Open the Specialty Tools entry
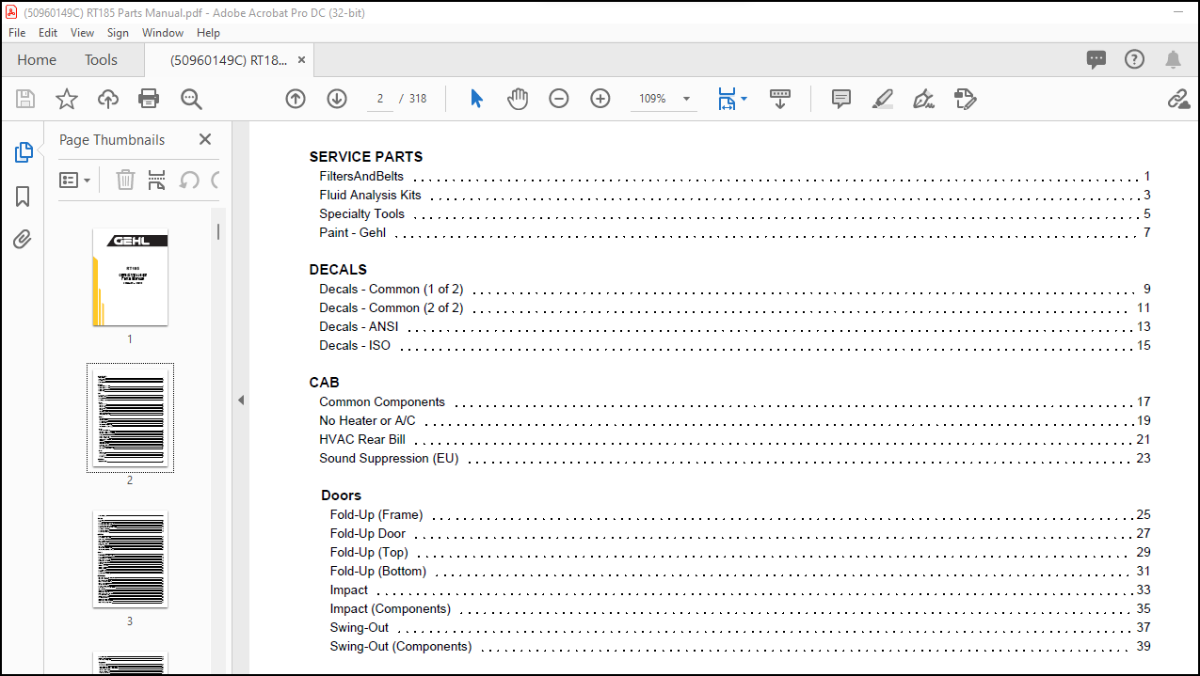The width and height of the screenshot is (1200, 676). (x=361, y=214)
